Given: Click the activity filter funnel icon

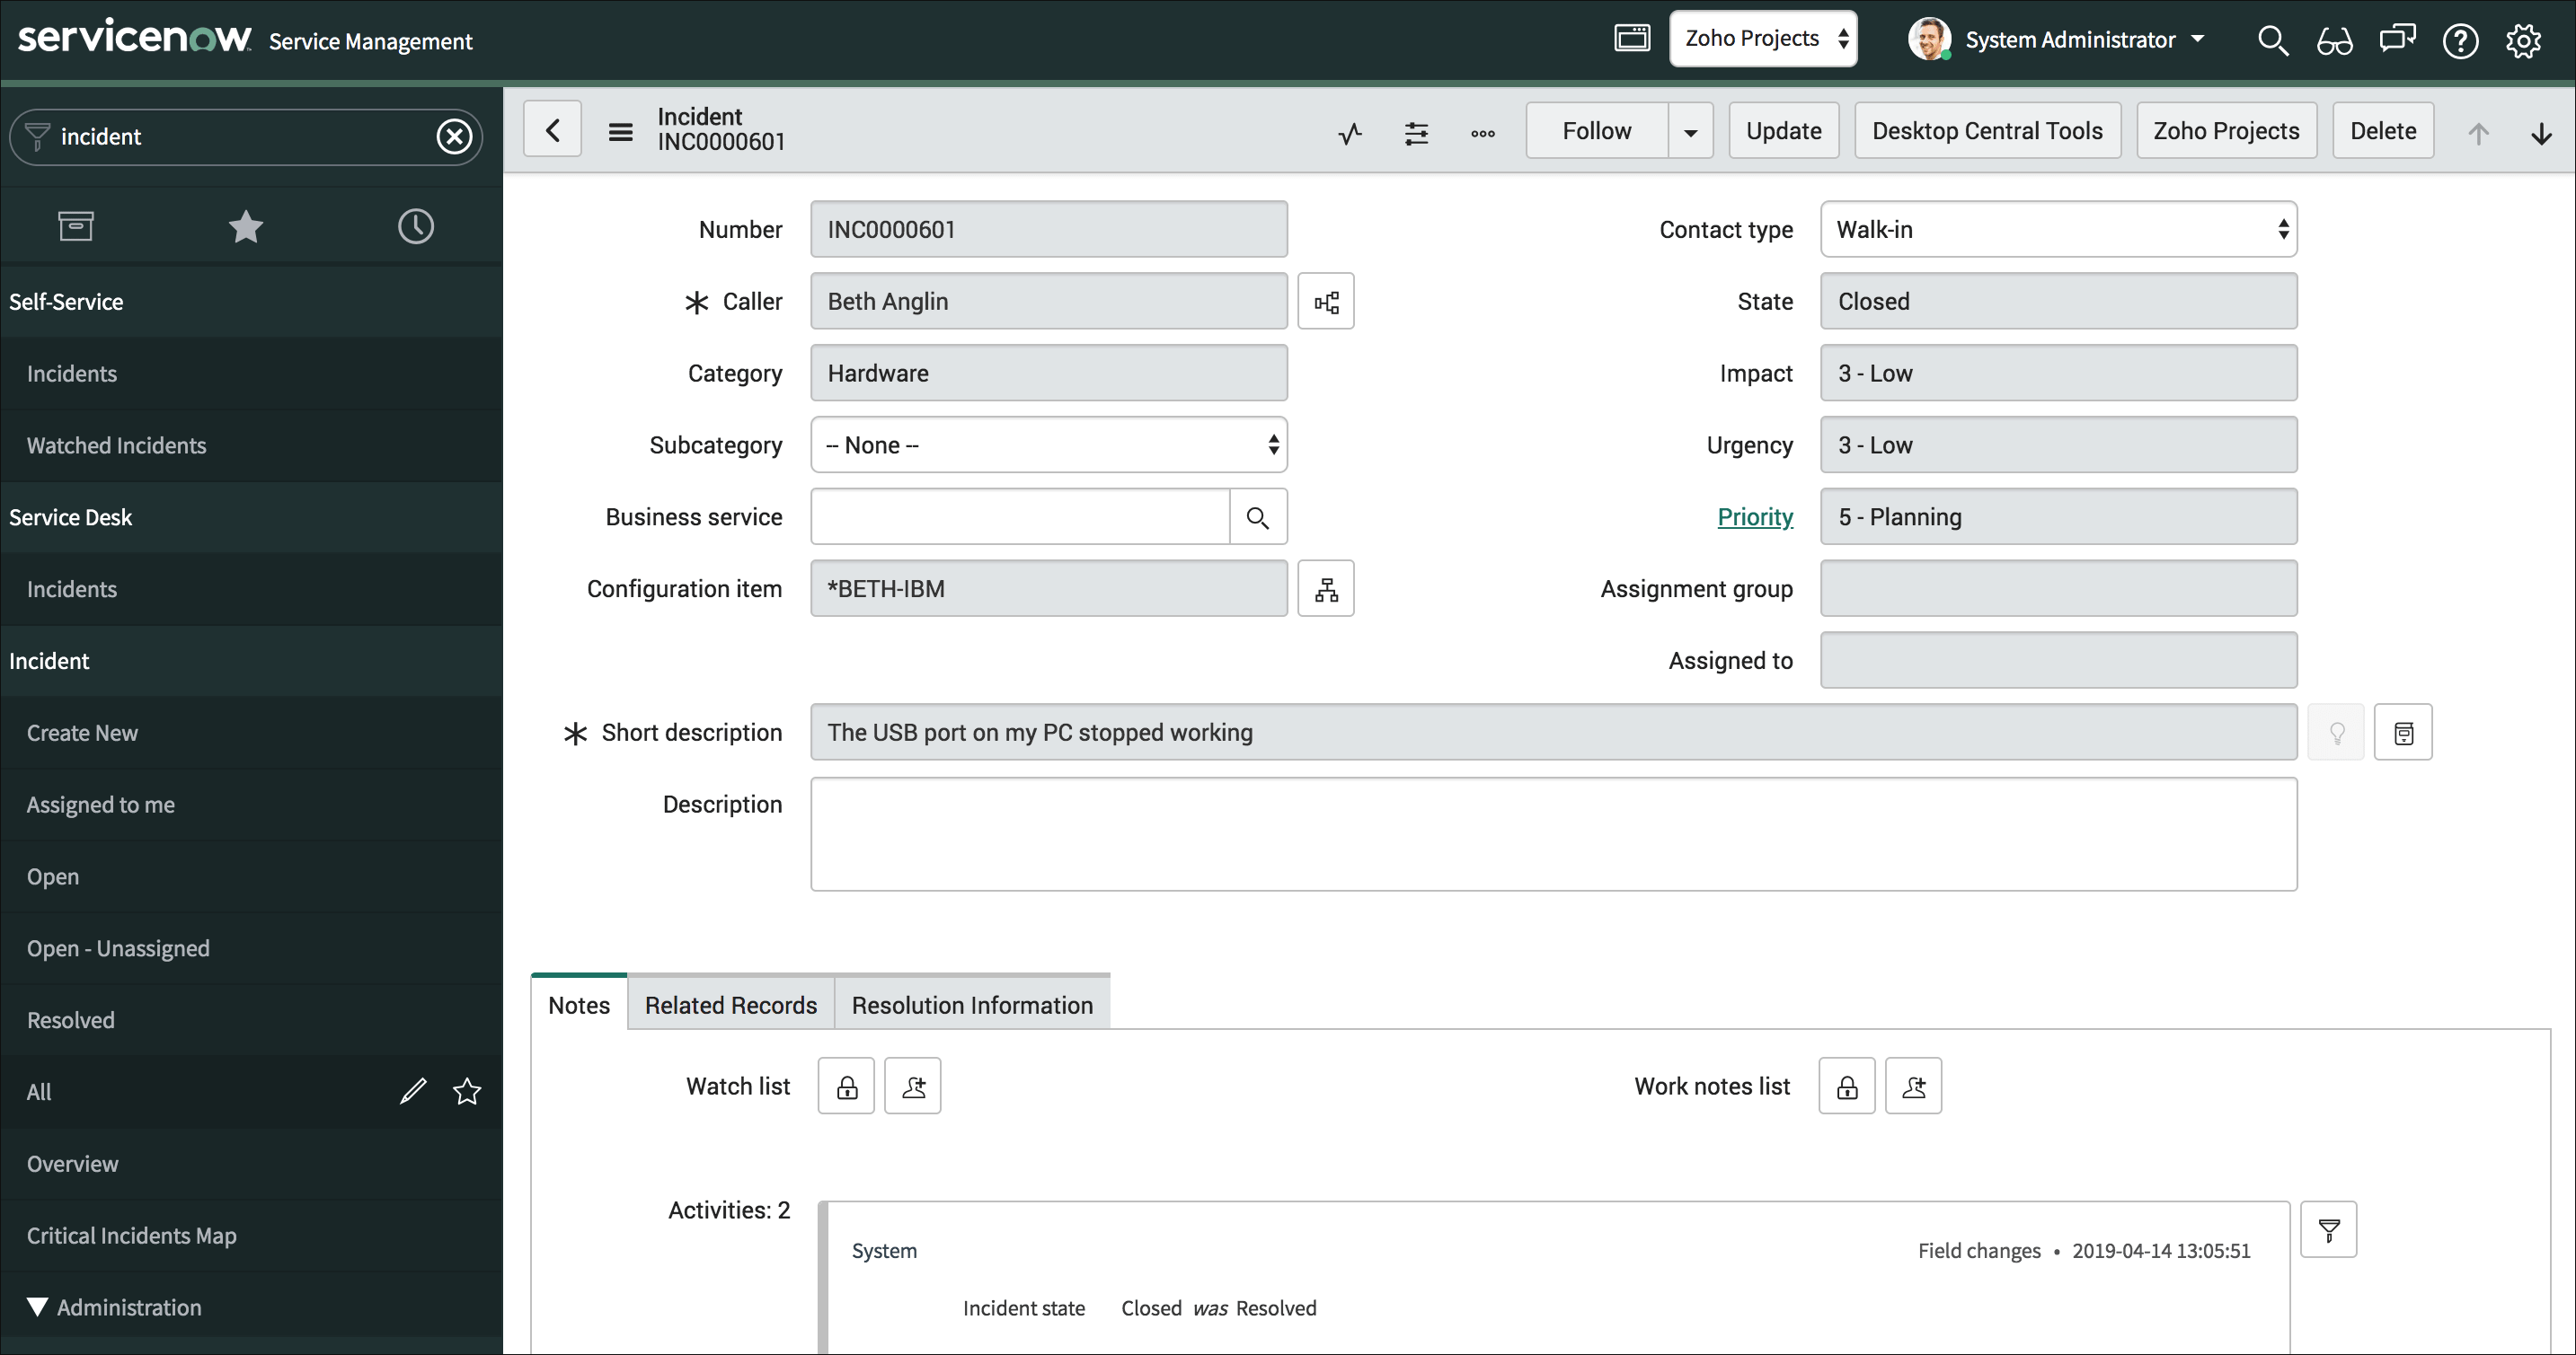Looking at the screenshot, I should (x=2328, y=1230).
